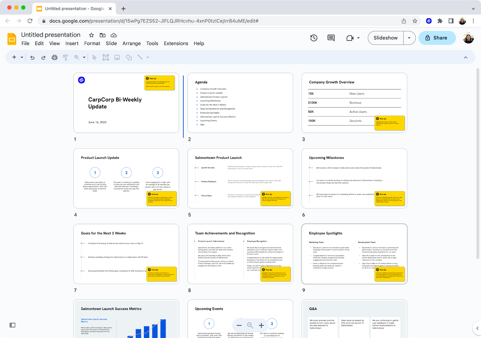Open Chrome extensions puzzle icon
The width and height of the screenshot is (481, 338).
[440, 21]
